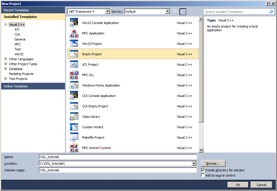Image resolution: width=277 pixels, height=191 pixels.
Task: Expand the Test Projects node
Action: (6, 79)
